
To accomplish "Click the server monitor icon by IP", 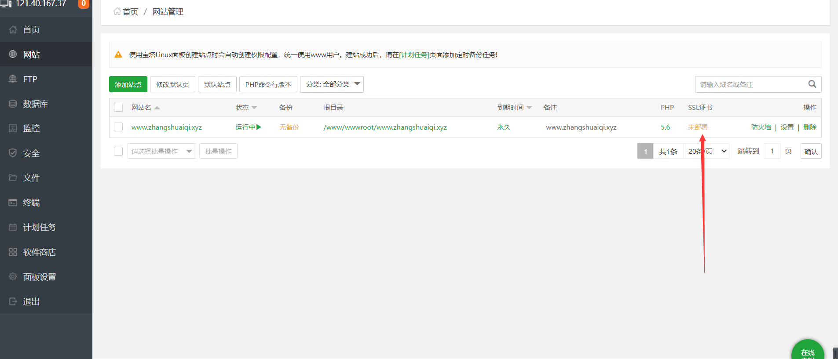I will 6,4.
